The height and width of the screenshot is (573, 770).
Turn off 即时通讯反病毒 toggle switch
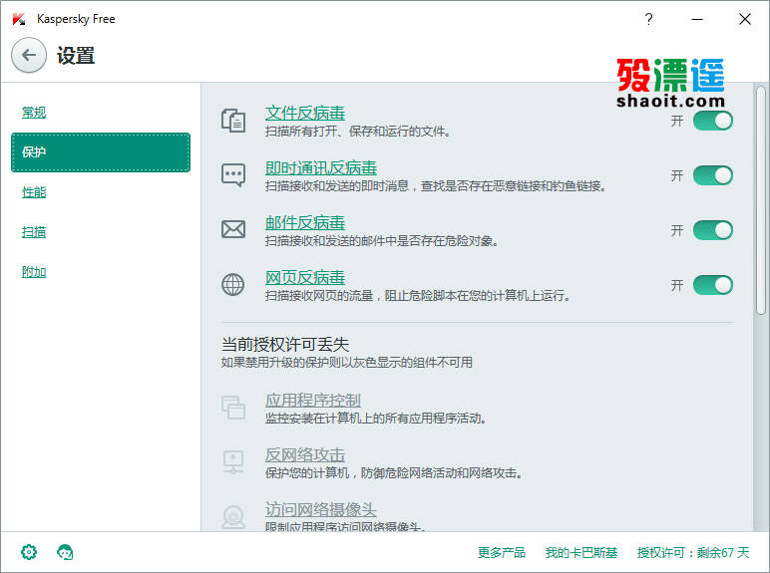(713, 175)
